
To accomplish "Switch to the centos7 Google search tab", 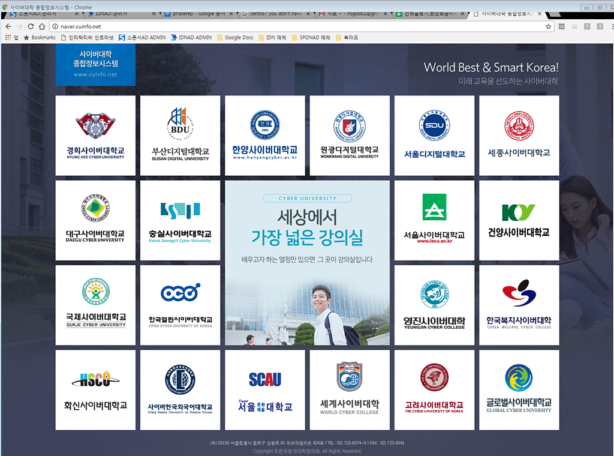I will click(276, 14).
